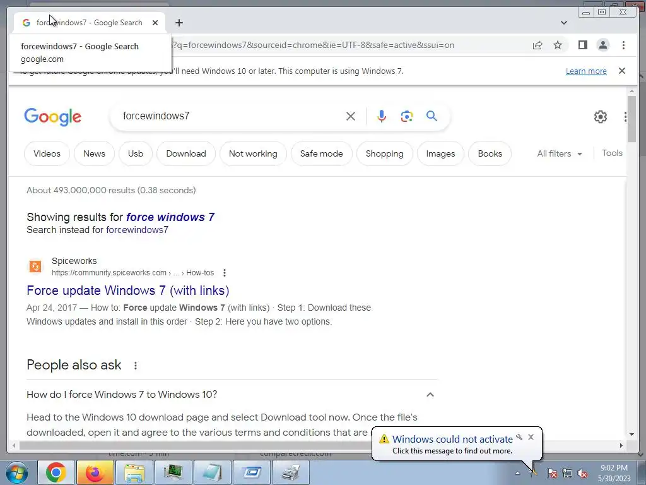Select the Books filter chip
Viewport: 646px width, 485px height.
(x=490, y=153)
